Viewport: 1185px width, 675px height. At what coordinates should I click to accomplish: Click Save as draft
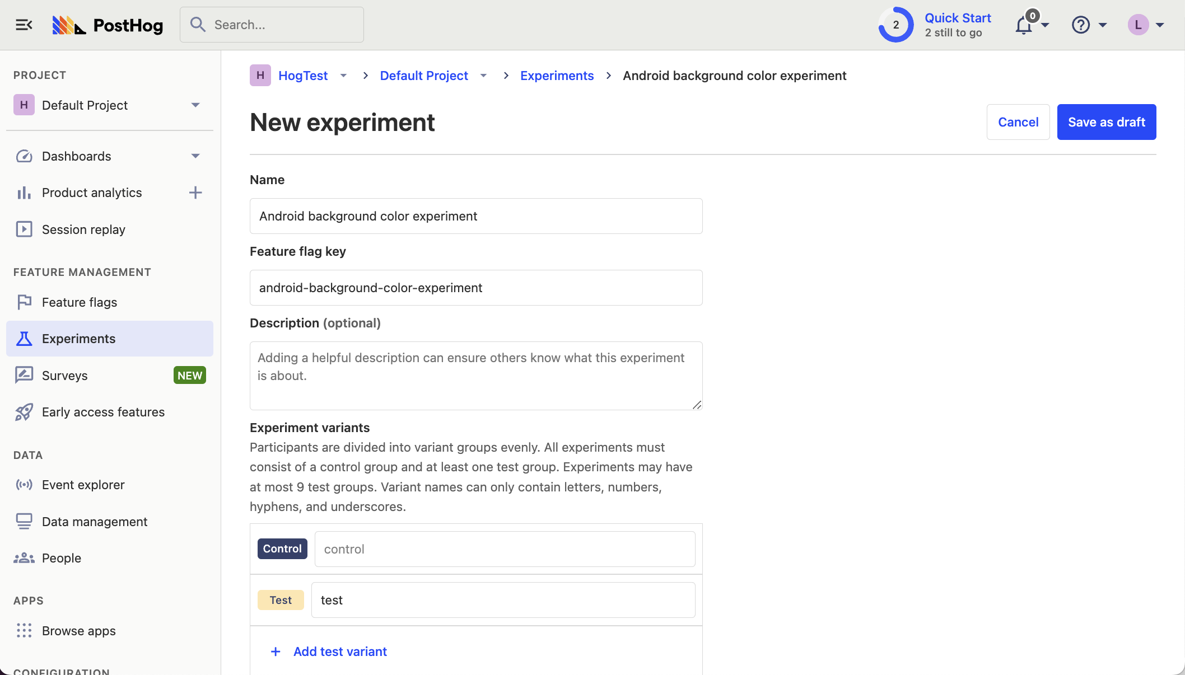click(1106, 122)
